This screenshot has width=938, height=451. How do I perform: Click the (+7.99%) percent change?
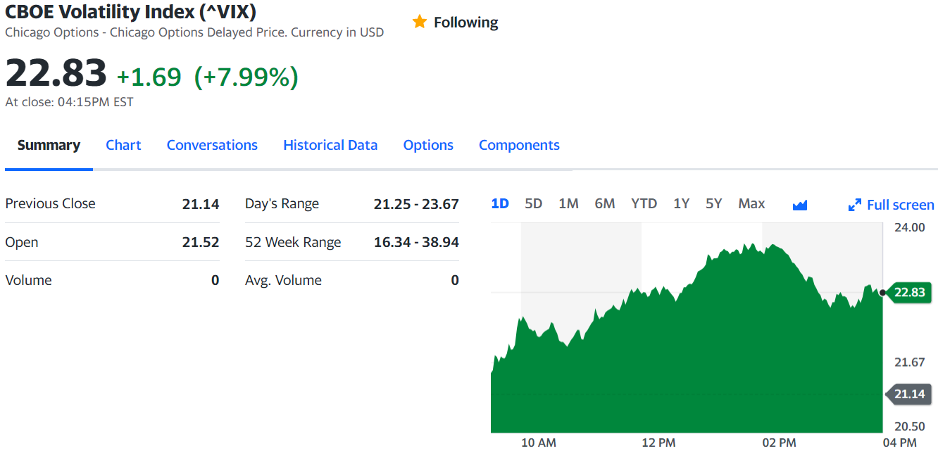[246, 77]
